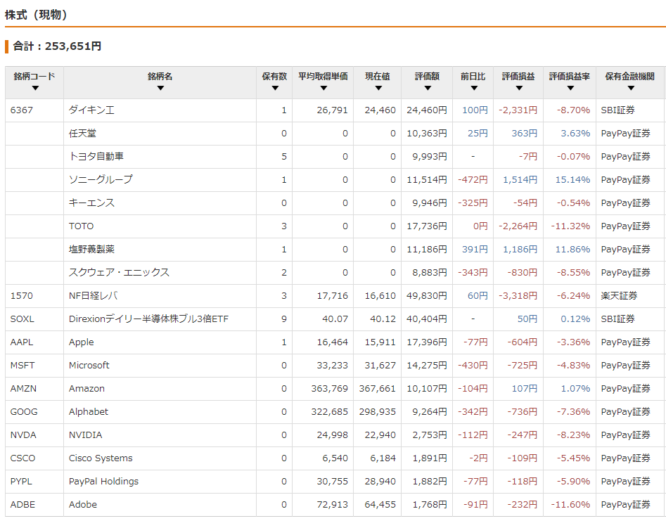Viewport: 666px width, 521px height.
Task: Click the 株式（現物）section heading
Action: 36,15
